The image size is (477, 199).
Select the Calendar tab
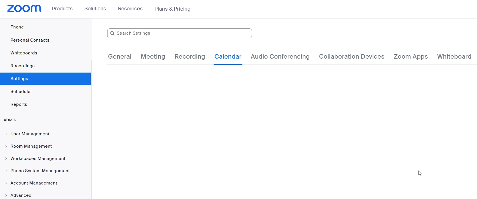[228, 57]
